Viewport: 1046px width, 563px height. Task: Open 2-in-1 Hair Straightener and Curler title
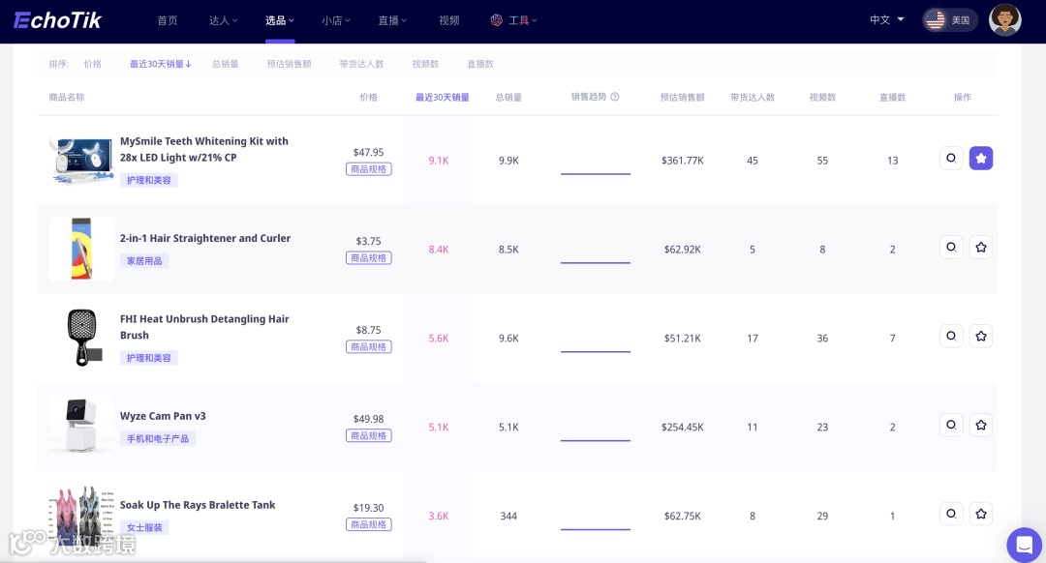205,238
